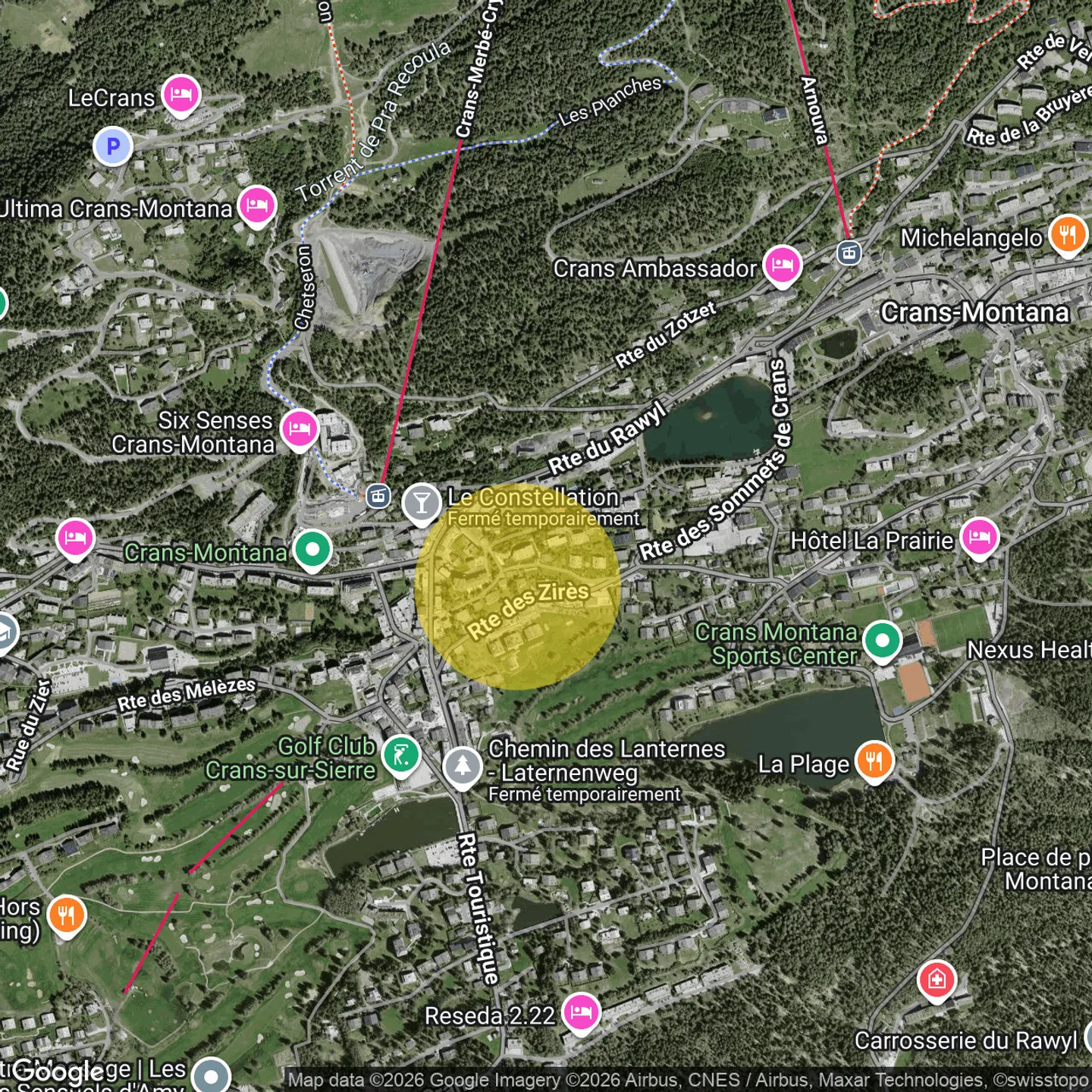Select the blue parking P marker
The image size is (1092, 1092).
click(113, 146)
